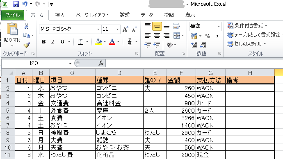
Task: Click the Orientation text rotation icon
Action: click(170, 45)
